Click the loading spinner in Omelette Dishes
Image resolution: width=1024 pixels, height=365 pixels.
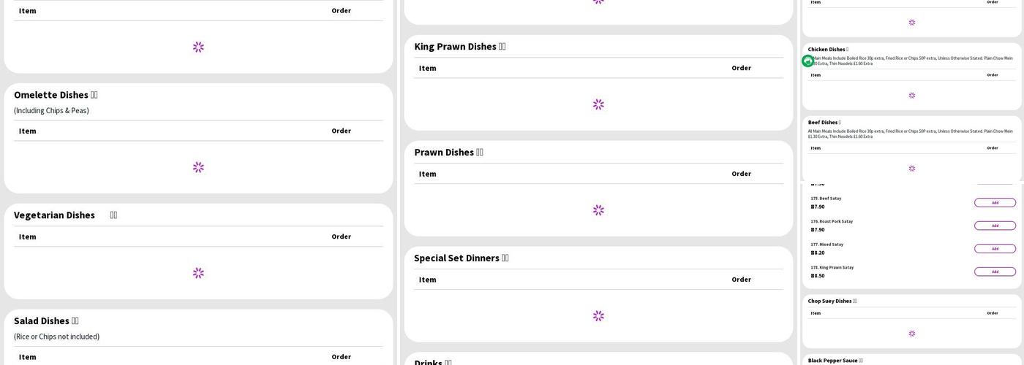198,167
